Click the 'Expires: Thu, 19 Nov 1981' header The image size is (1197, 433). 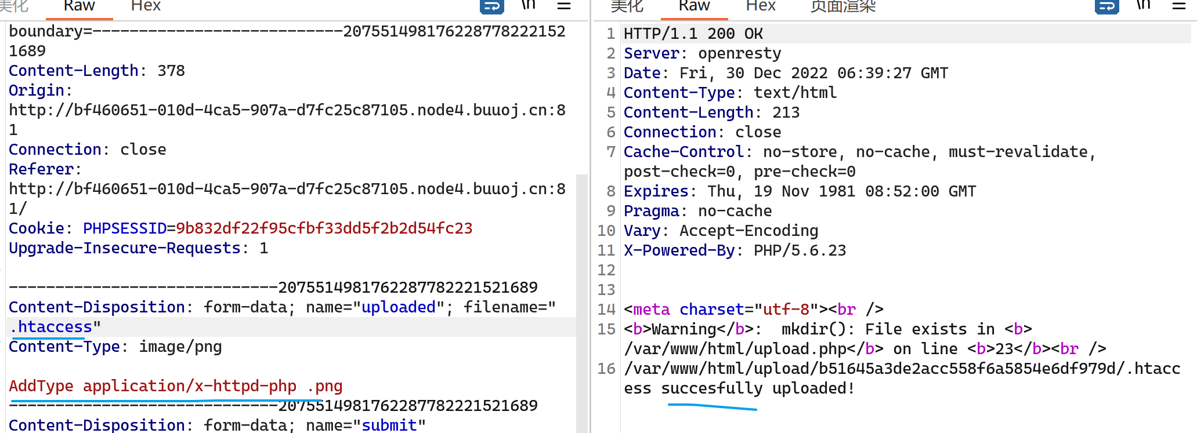[800, 191]
